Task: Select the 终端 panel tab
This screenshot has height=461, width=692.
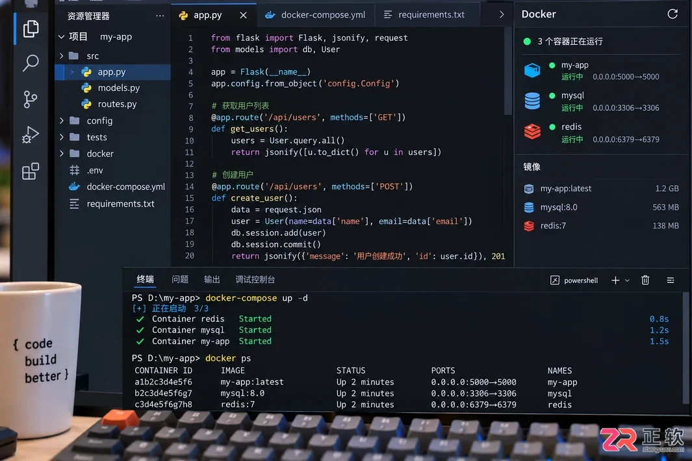Action: [145, 279]
